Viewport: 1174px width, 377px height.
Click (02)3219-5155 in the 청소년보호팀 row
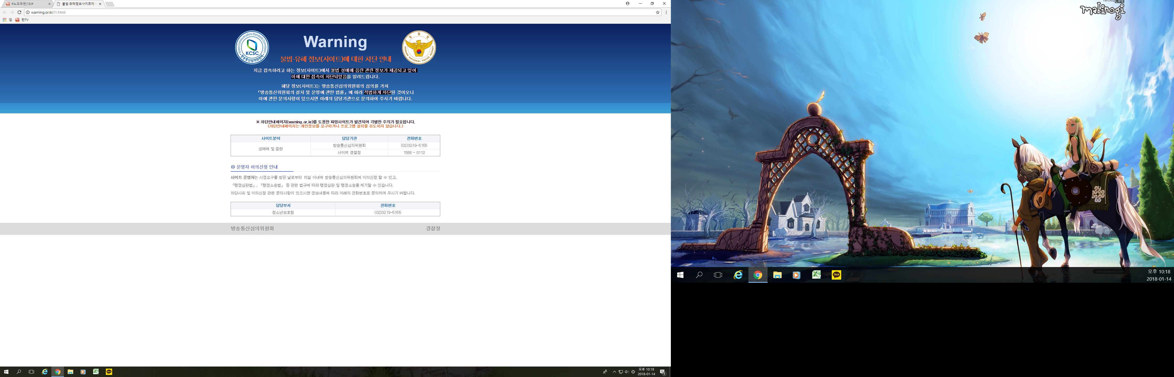(x=388, y=213)
